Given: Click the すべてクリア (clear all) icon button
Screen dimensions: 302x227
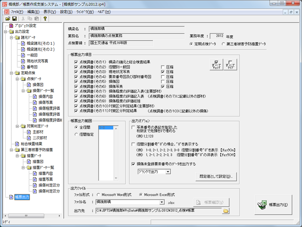Looking at the screenshot, I should pyautogui.click(x=231, y=64).
